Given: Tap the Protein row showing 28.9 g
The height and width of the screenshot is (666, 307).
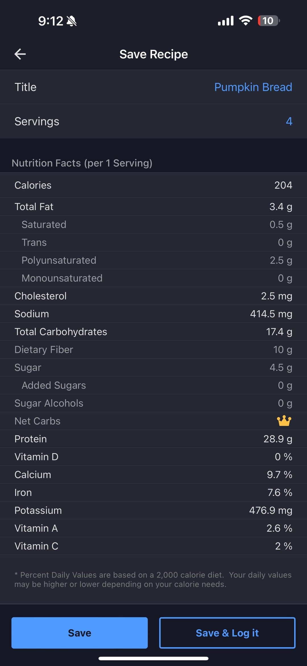Looking at the screenshot, I should tap(153, 439).
